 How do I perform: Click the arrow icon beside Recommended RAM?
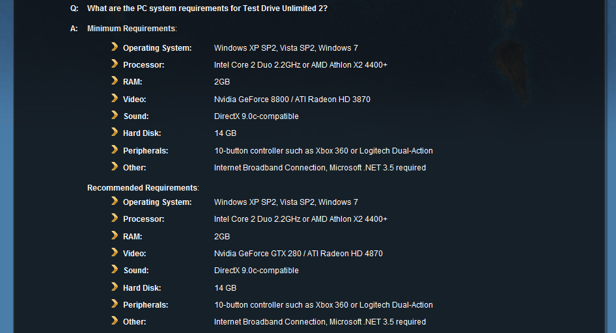coord(115,235)
